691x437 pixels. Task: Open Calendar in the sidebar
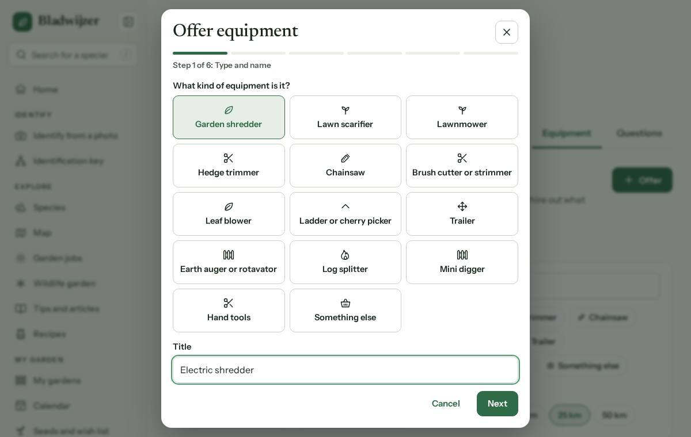[73, 406]
